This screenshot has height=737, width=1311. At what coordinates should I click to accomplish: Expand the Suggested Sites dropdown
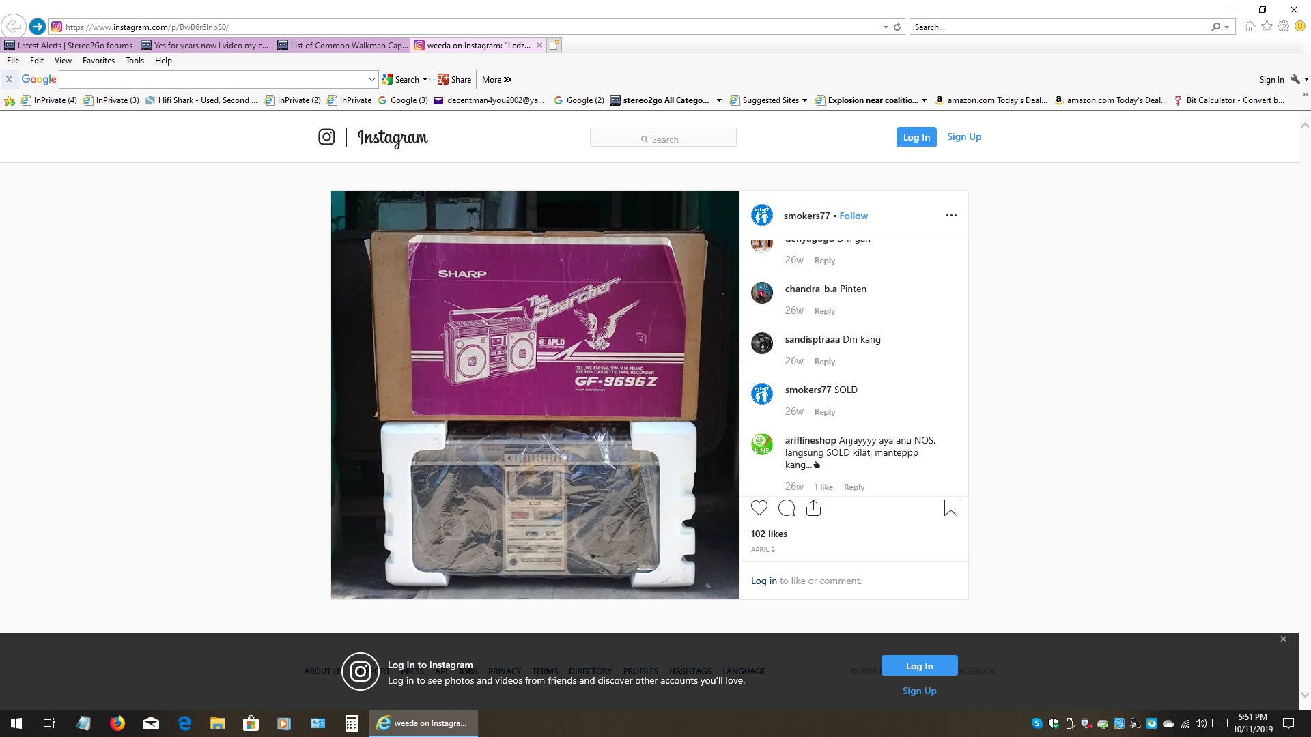[804, 100]
